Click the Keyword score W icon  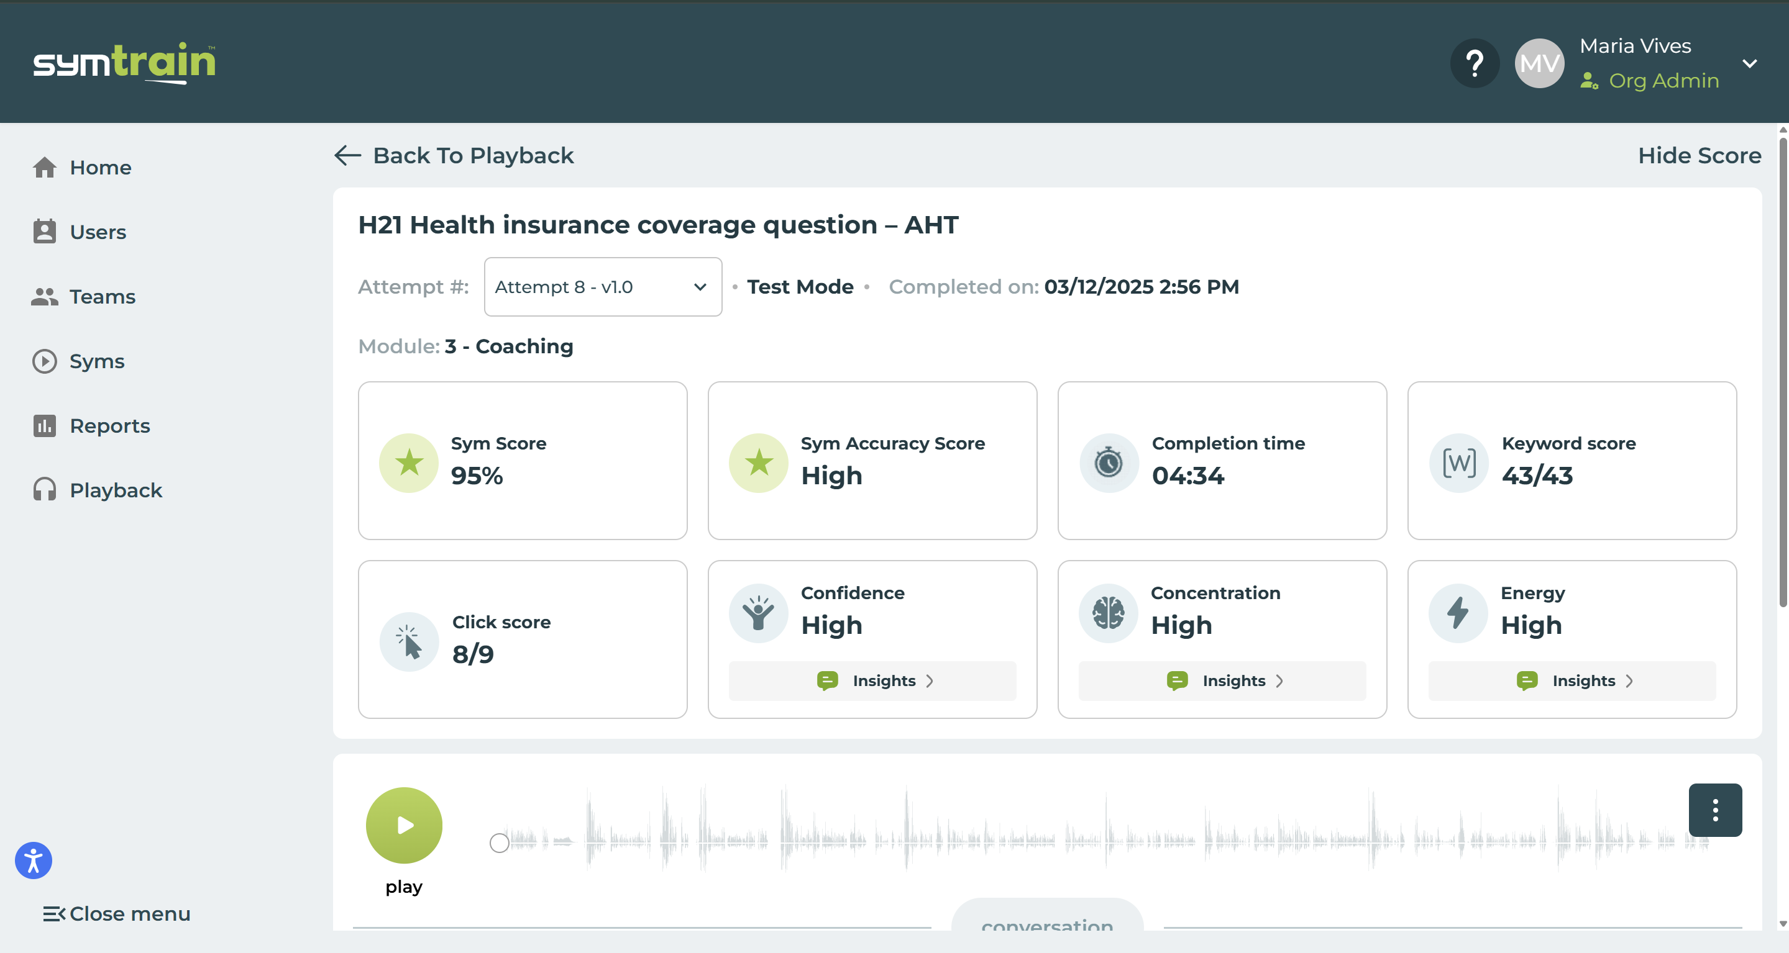(x=1458, y=463)
